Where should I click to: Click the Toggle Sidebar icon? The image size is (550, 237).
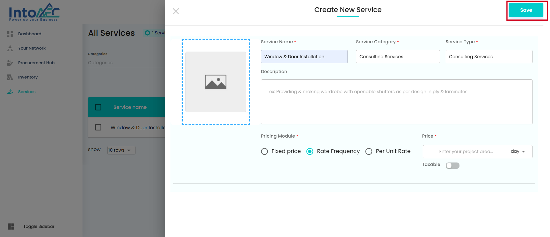[x=11, y=226]
